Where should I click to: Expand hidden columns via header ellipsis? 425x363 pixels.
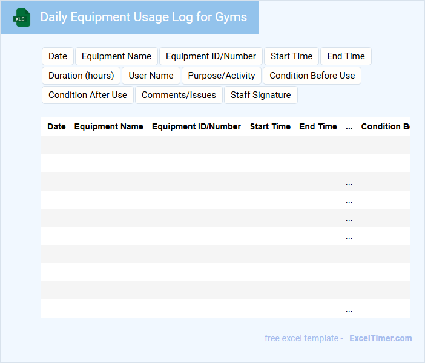click(349, 127)
